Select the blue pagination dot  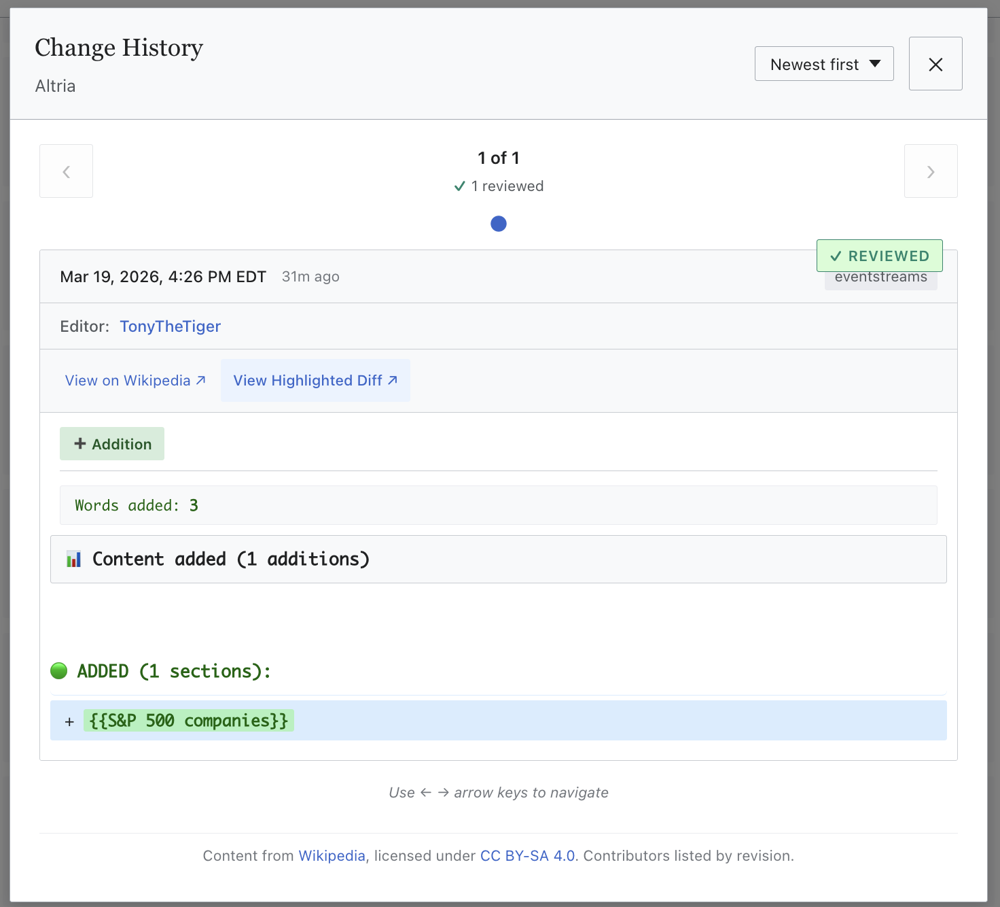pyautogui.click(x=499, y=223)
